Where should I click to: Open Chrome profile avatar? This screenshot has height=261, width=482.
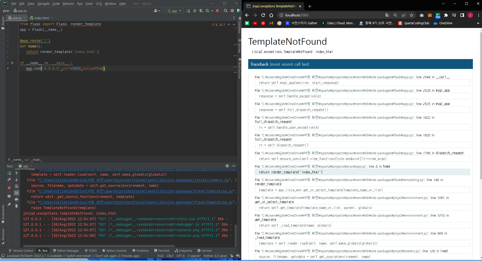(x=470, y=15)
